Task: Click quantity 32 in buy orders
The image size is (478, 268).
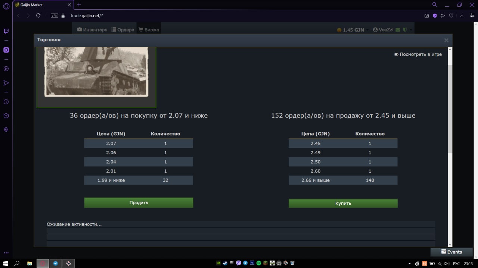Action: point(165,180)
